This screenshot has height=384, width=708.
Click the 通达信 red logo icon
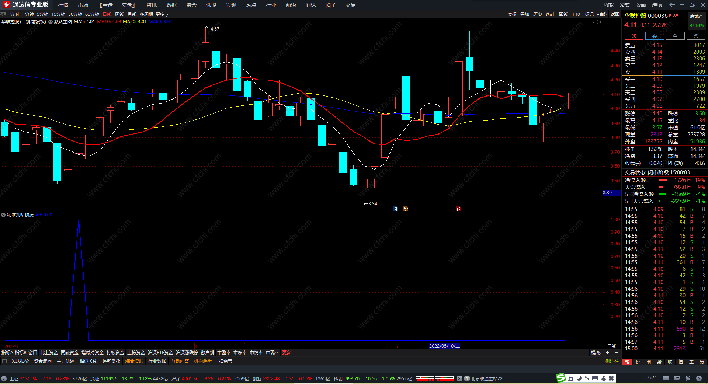pos(7,5)
